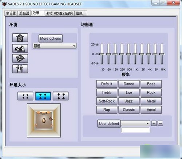The height and width of the screenshot is (159, 182).
Task: Apply the Vocal equalizer preset
Action: pyautogui.click(x=151, y=110)
